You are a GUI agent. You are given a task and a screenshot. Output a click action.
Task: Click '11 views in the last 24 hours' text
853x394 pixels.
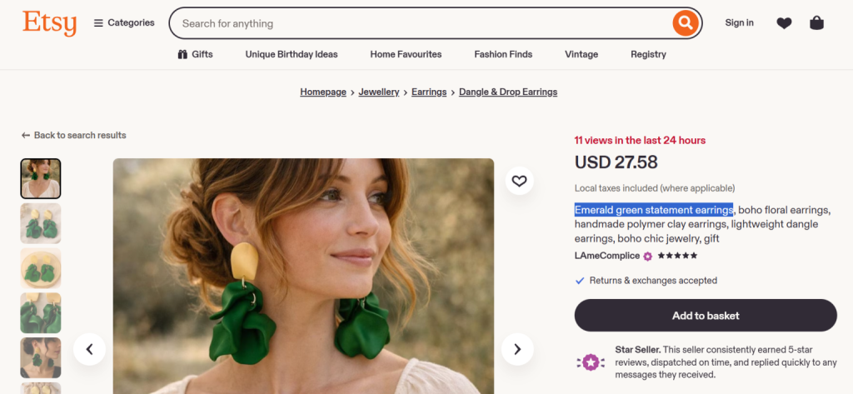(640, 141)
